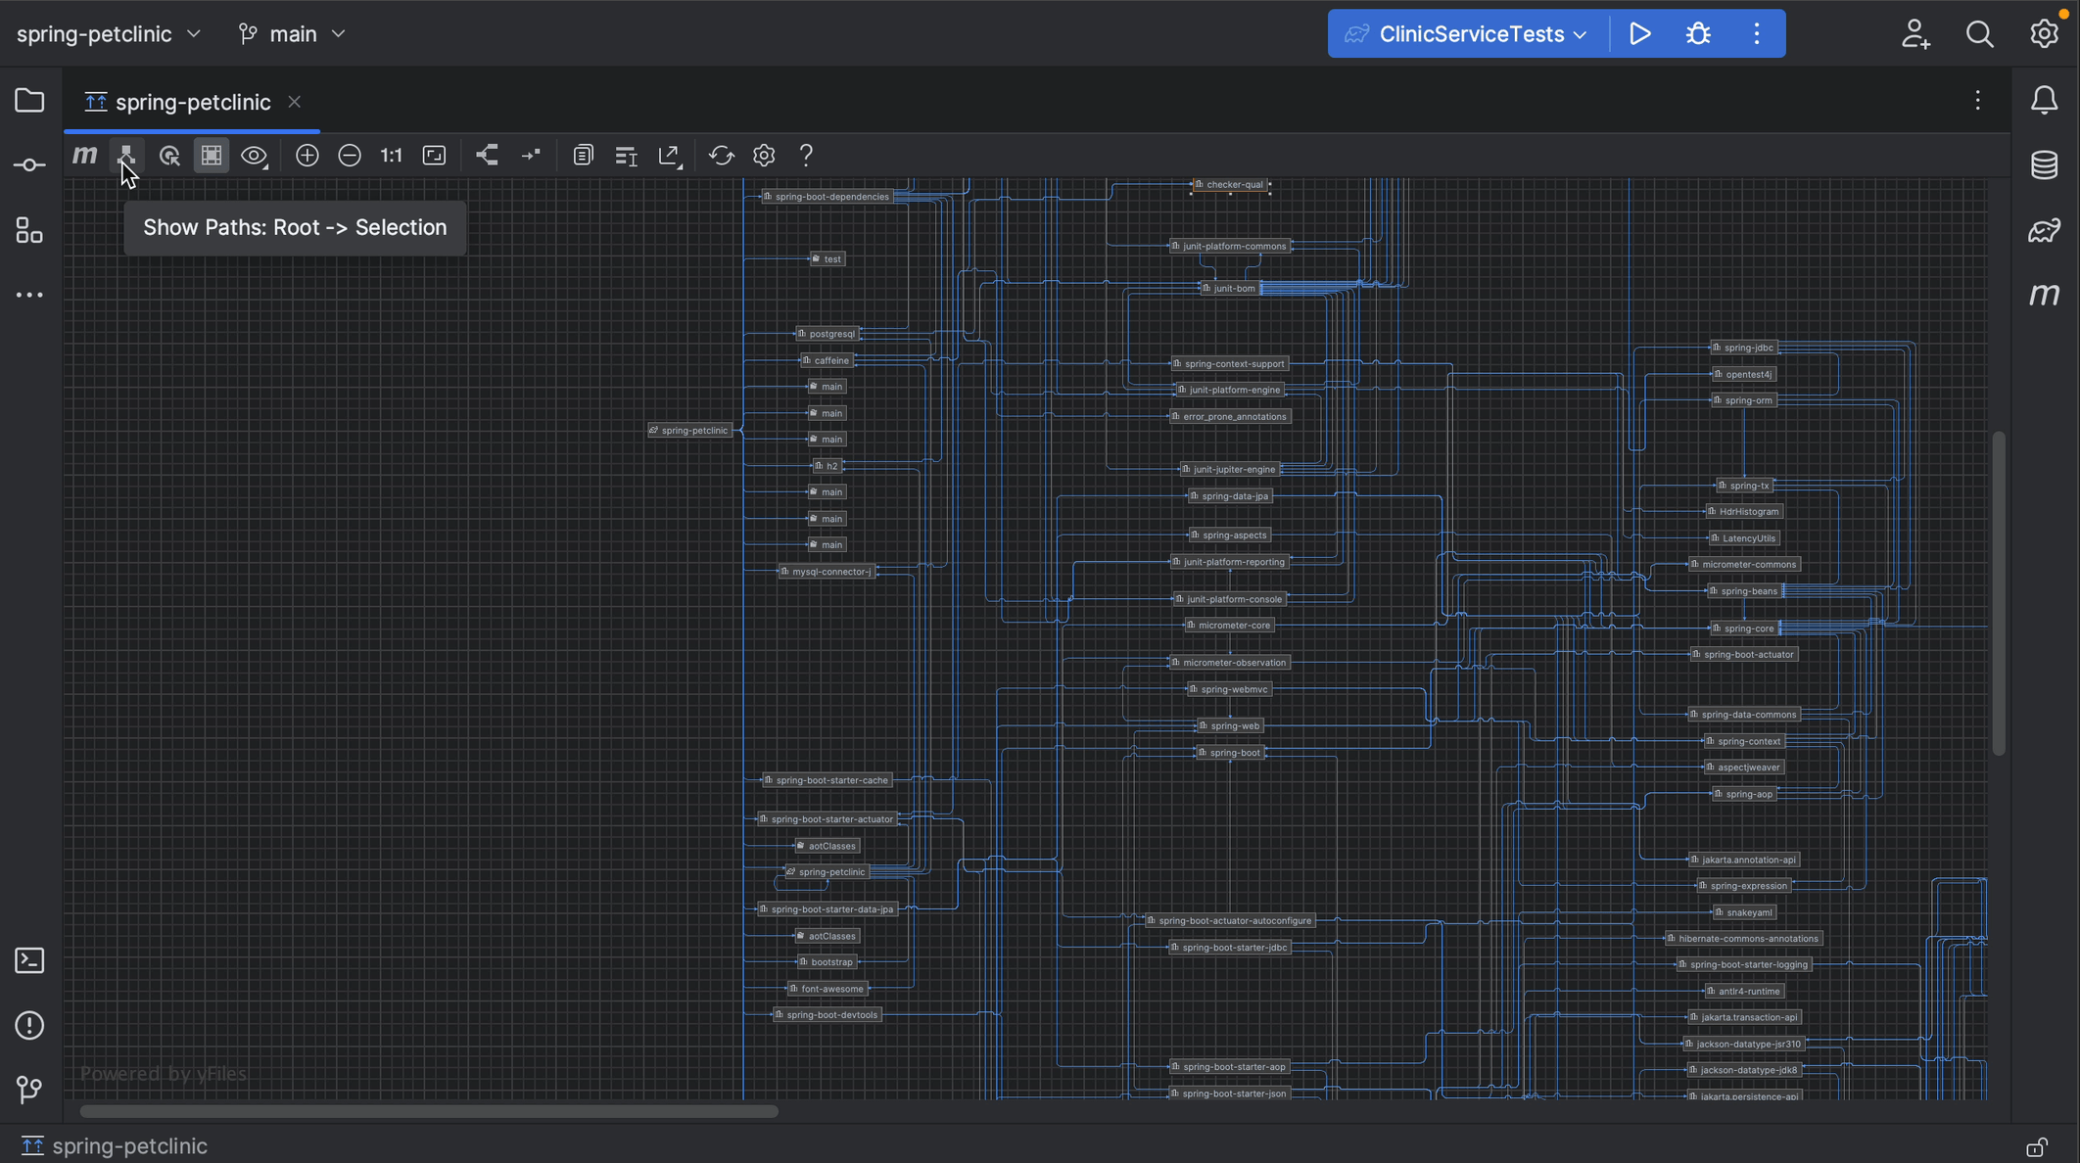
Task: Expand the main branch selector
Action: (292, 33)
